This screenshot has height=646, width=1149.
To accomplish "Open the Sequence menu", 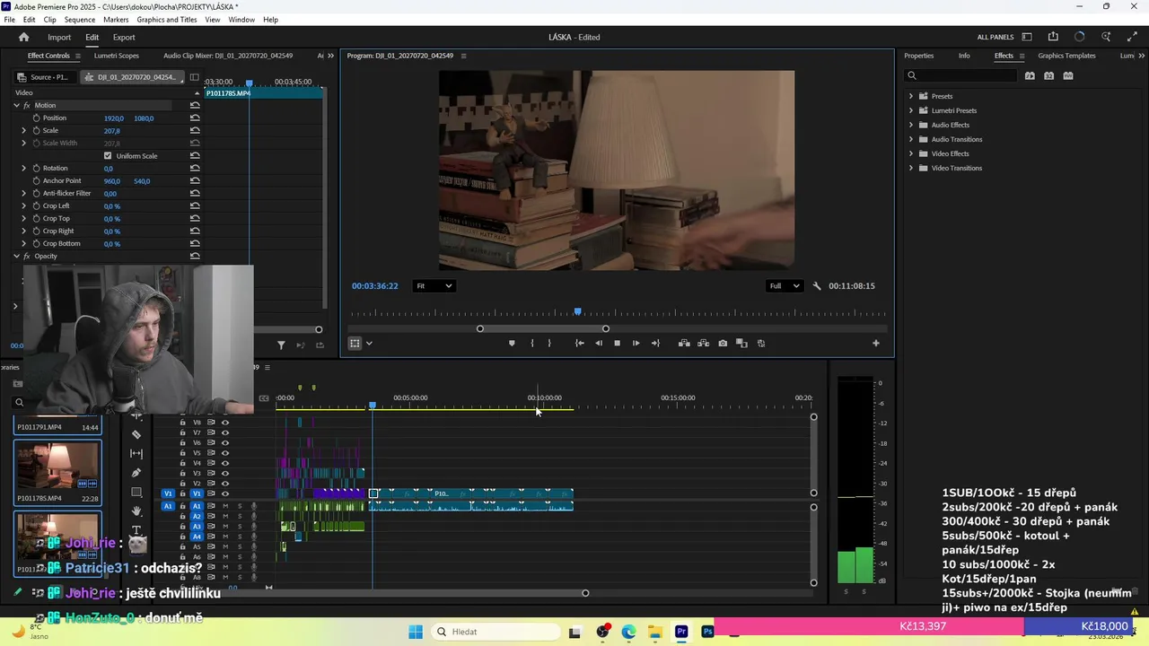I will point(80,20).
